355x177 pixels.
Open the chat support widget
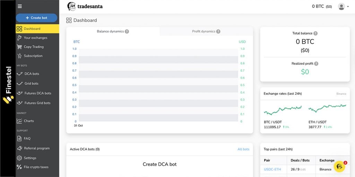pos(339,167)
